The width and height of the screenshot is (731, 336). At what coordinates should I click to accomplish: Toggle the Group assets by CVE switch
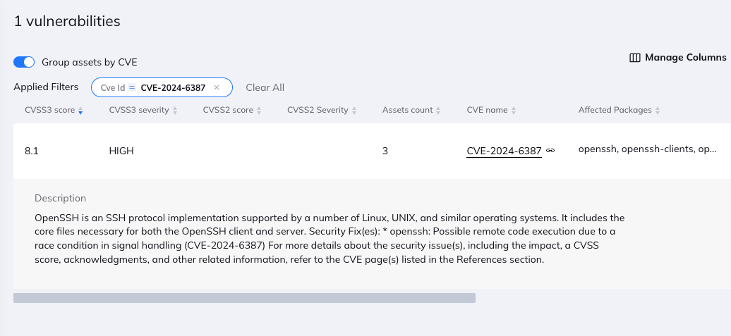click(x=24, y=63)
